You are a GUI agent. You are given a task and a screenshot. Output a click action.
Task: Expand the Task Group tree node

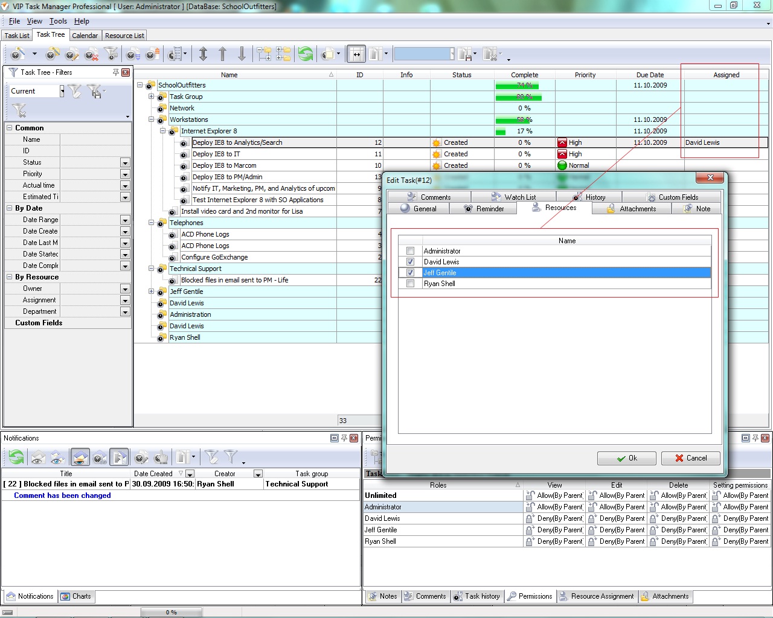(x=152, y=97)
